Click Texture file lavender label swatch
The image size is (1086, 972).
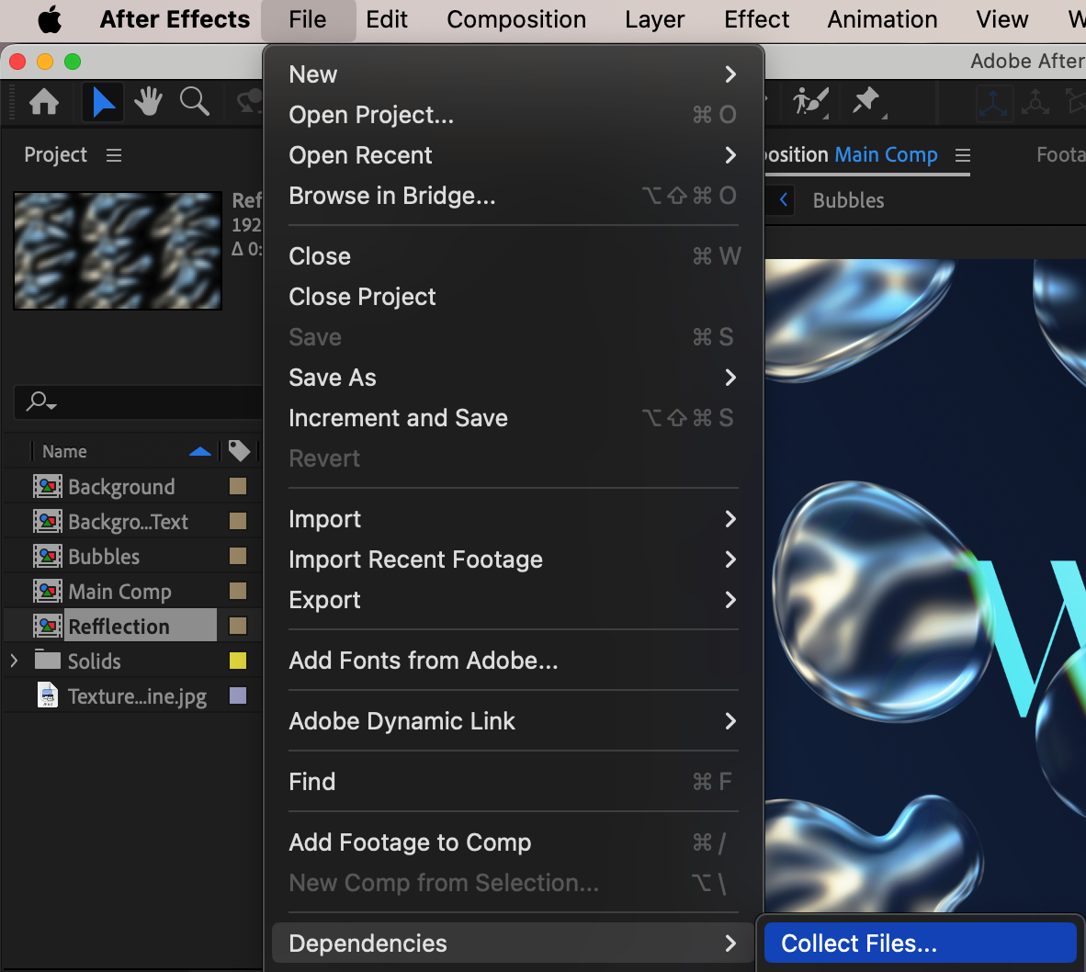238,695
